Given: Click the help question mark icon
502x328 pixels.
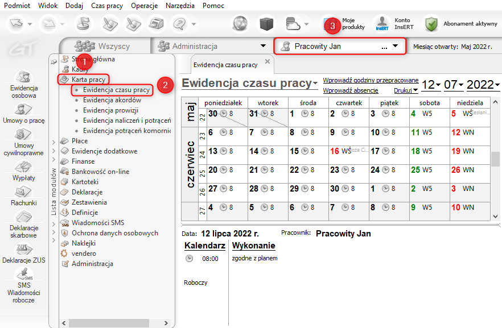Looking at the screenshot, I should 180,24.
